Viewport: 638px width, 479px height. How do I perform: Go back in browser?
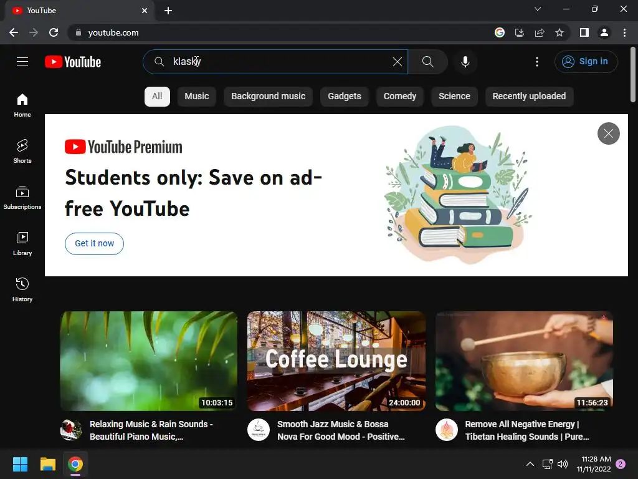click(14, 32)
